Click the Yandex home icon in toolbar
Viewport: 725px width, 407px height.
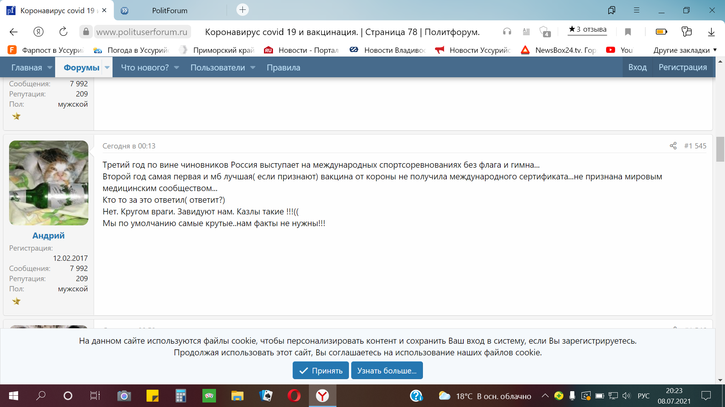tap(39, 32)
